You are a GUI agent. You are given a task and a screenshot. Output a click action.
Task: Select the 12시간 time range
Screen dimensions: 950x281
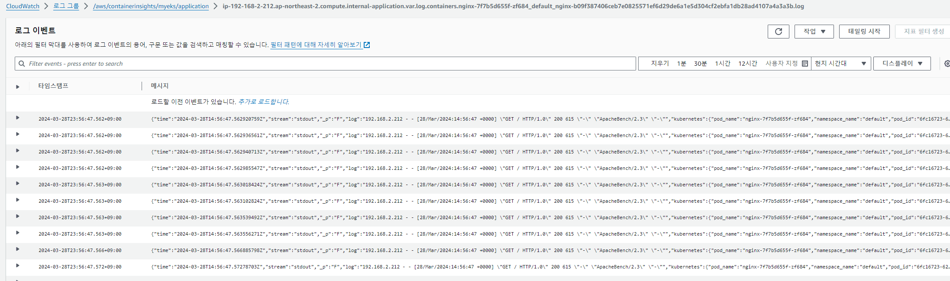point(747,64)
